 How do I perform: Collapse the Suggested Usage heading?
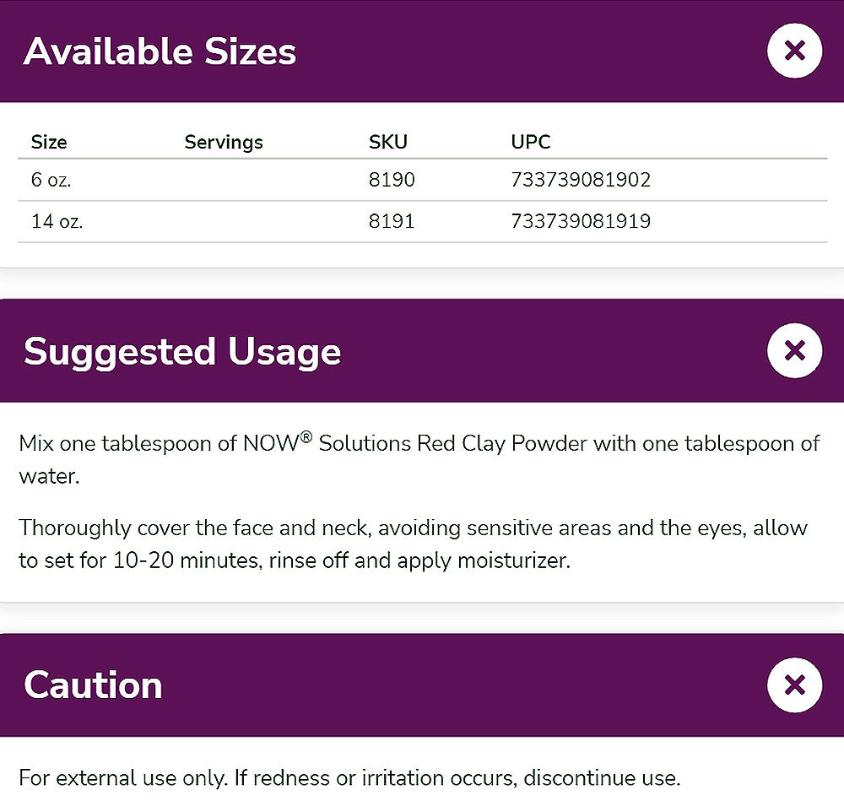pyautogui.click(x=182, y=351)
